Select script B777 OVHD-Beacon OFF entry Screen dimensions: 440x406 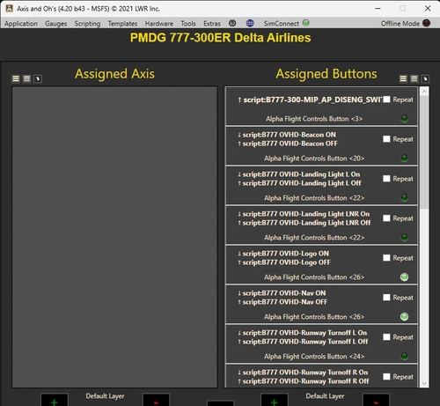tap(288, 144)
